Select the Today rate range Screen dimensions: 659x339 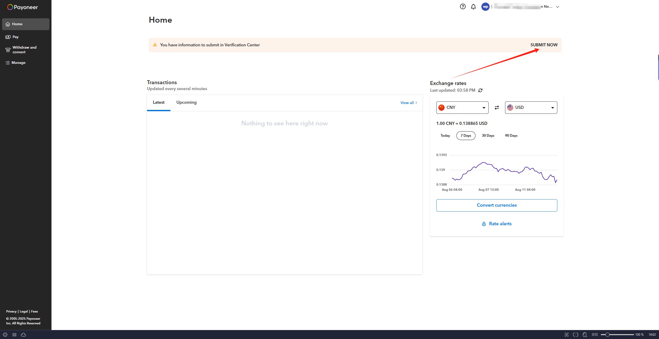[445, 136]
